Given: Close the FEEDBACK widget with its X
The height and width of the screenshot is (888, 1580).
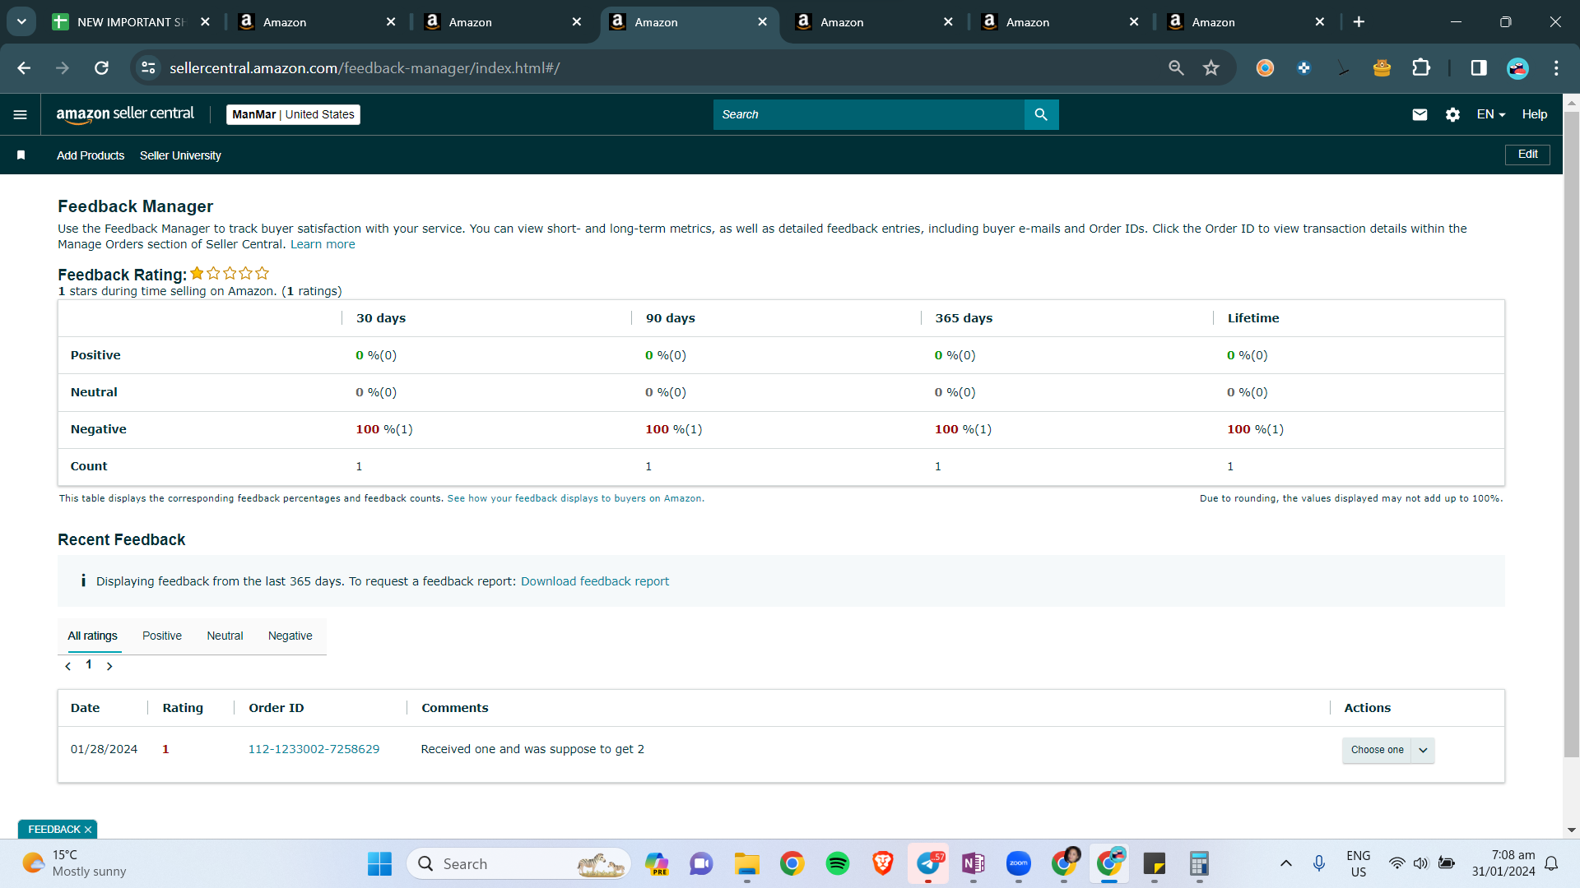Looking at the screenshot, I should click(x=88, y=830).
